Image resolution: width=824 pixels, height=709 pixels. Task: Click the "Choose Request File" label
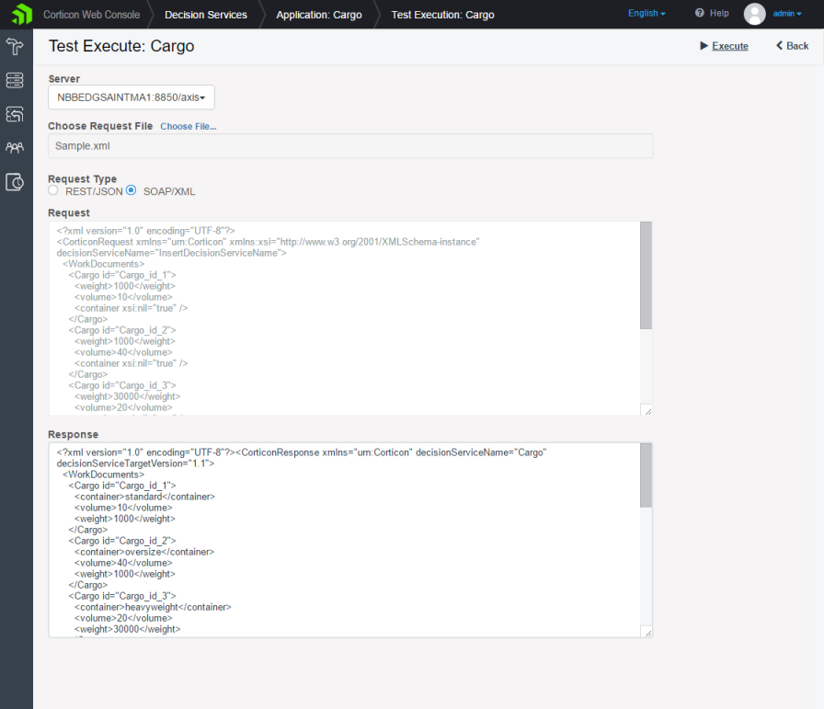coord(100,126)
